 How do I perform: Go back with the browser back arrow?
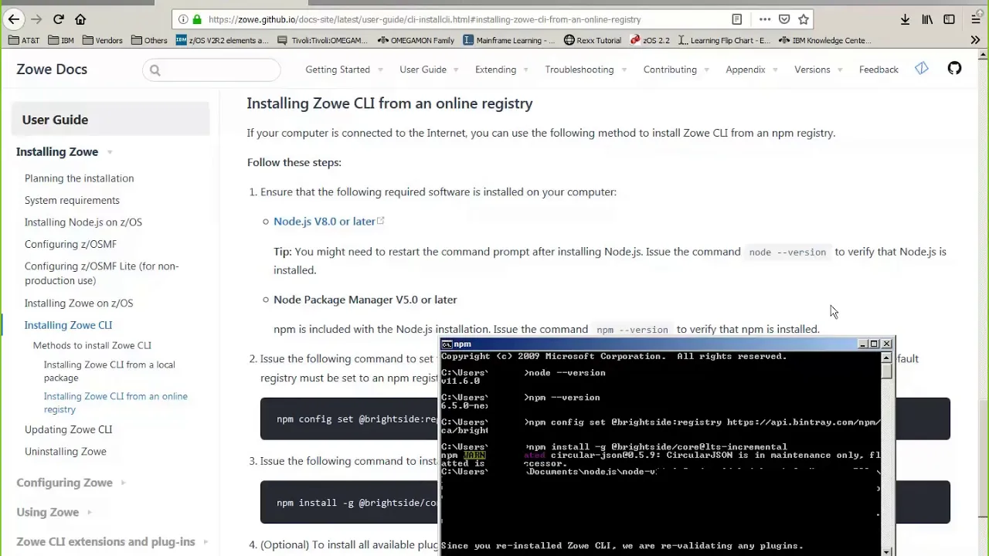click(x=14, y=19)
